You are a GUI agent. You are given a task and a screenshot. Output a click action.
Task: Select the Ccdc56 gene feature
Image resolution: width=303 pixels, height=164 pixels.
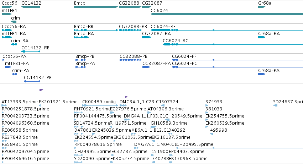tap(7, 7)
